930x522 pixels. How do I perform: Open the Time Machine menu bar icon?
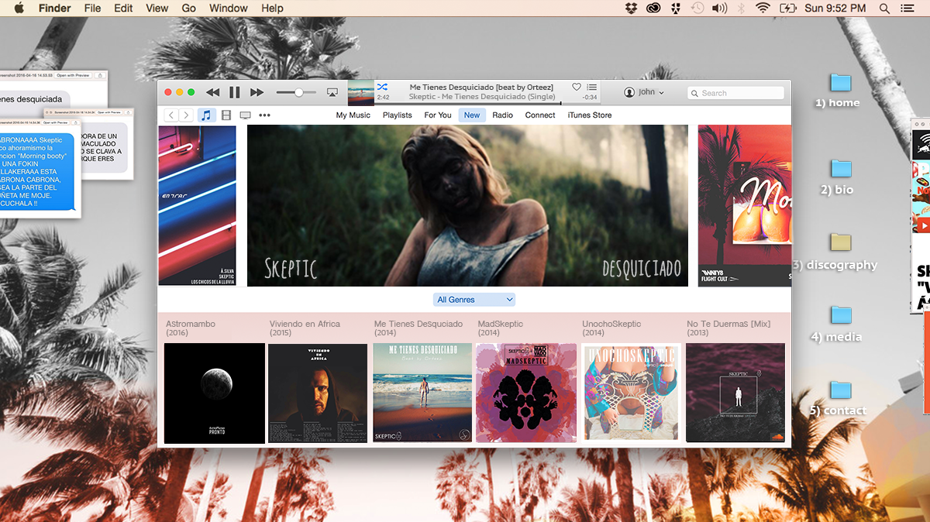click(697, 8)
